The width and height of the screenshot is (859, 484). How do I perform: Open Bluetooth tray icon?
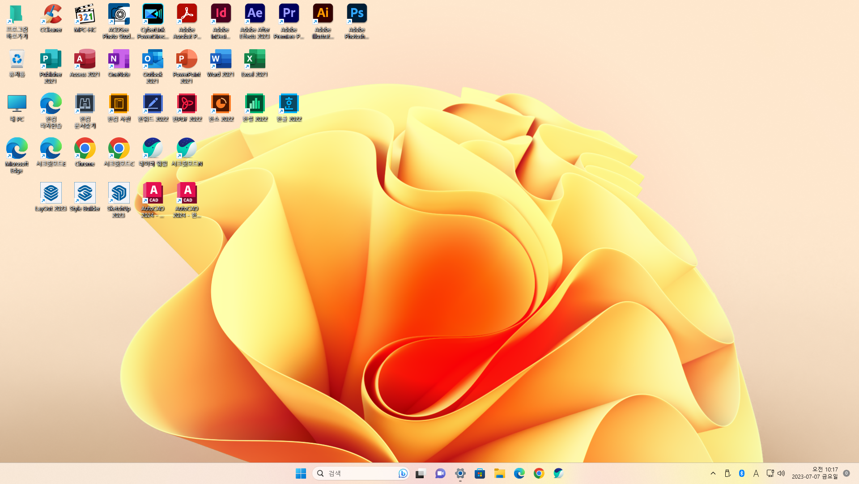click(742, 473)
